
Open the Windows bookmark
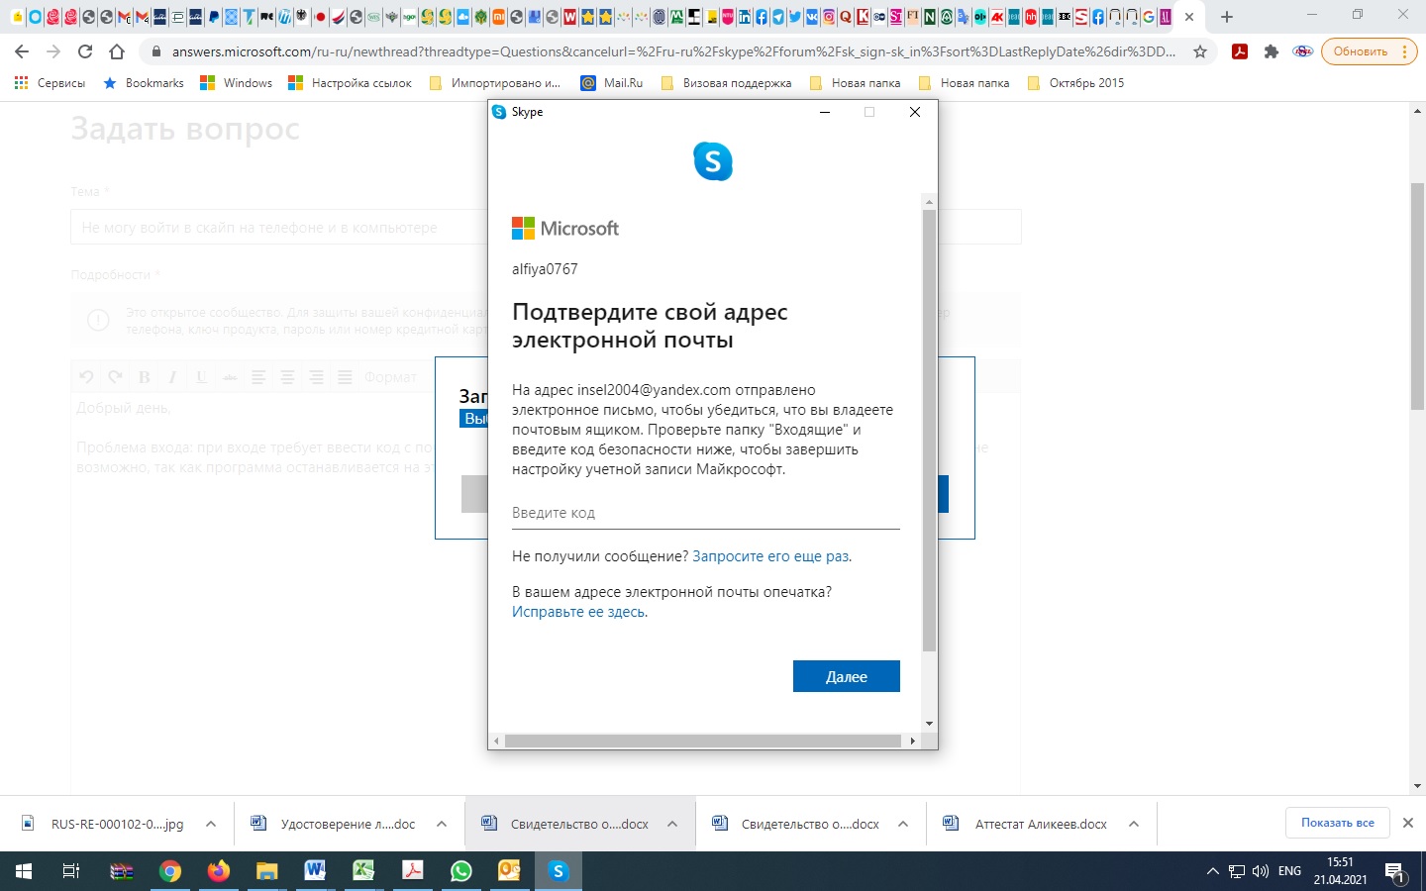pyautogui.click(x=236, y=83)
